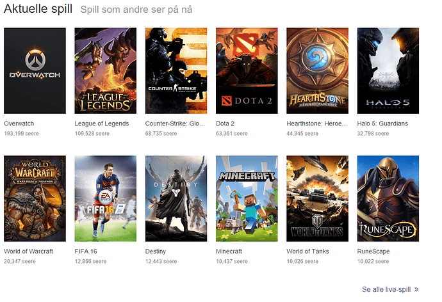Open the World of Warcraft cover
The height and width of the screenshot is (302, 442).
[35, 198]
